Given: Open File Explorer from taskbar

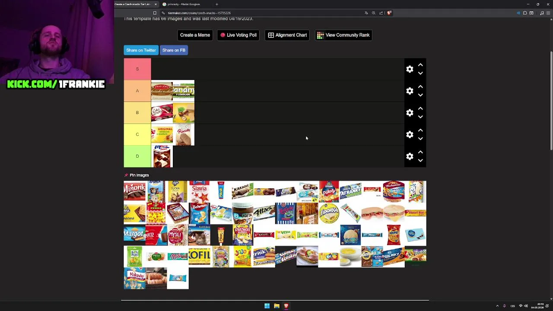Looking at the screenshot, I should pyautogui.click(x=276, y=306).
